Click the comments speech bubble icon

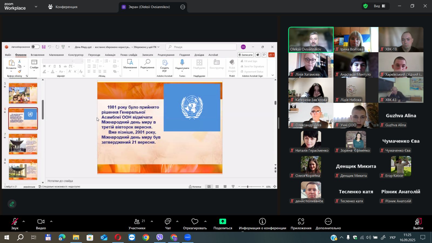pyautogui.click(x=264, y=55)
